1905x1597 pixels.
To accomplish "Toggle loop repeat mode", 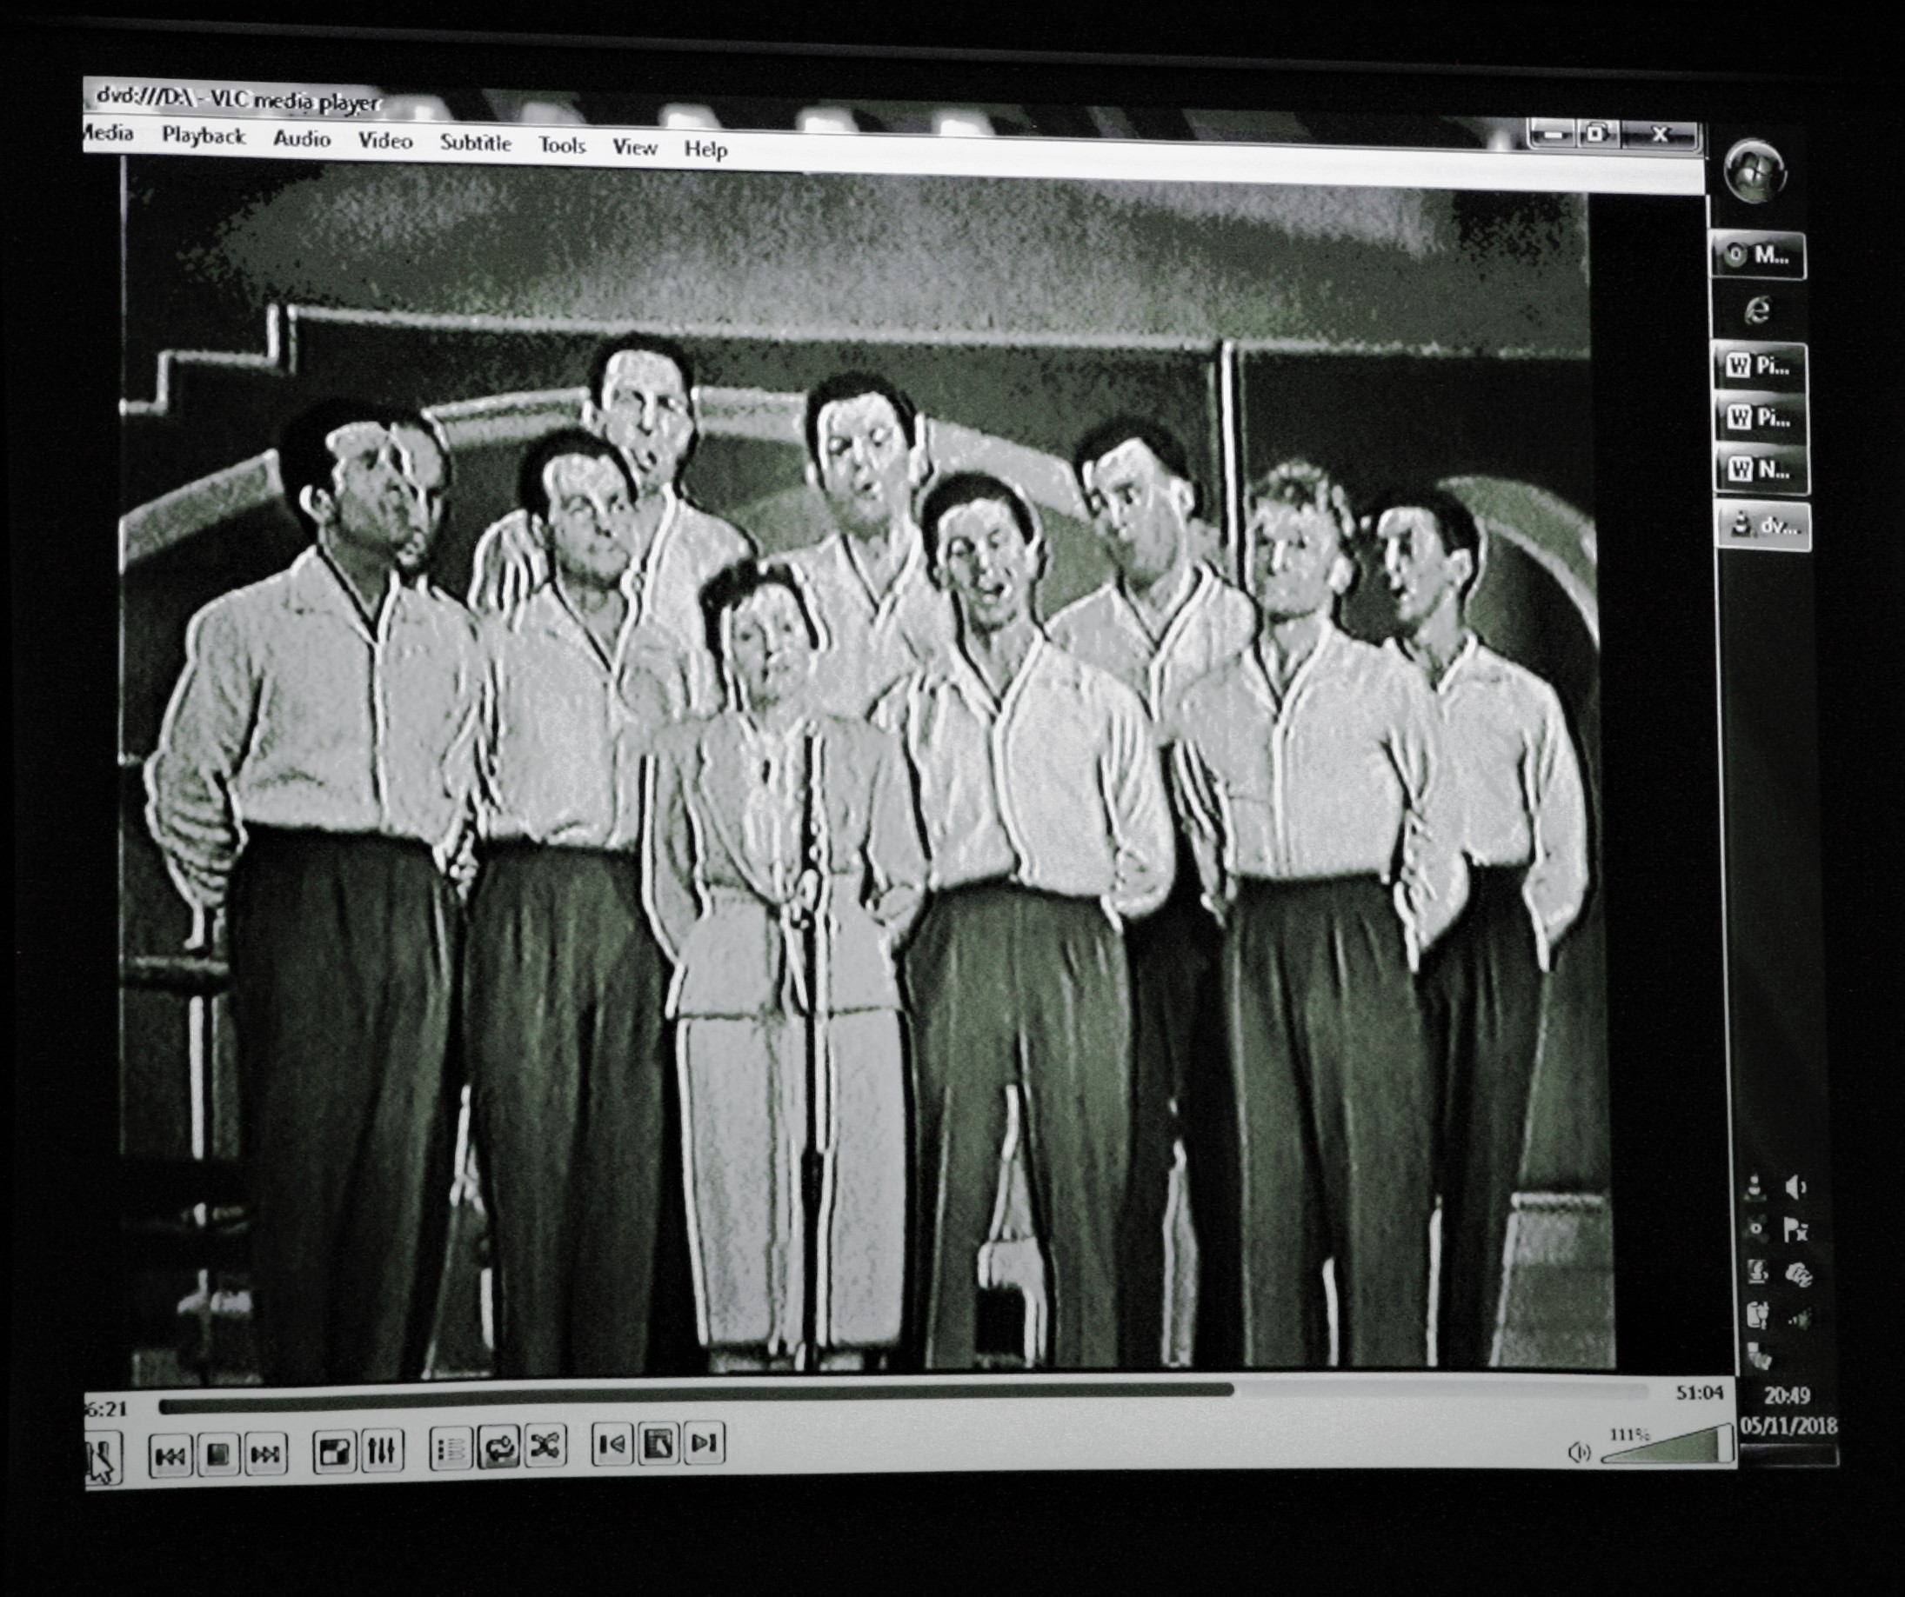I will point(499,1448).
